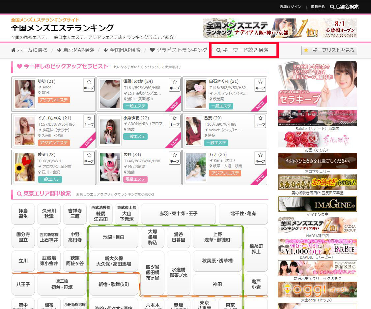Select 新宿・歌舞伎町 area

point(114,284)
